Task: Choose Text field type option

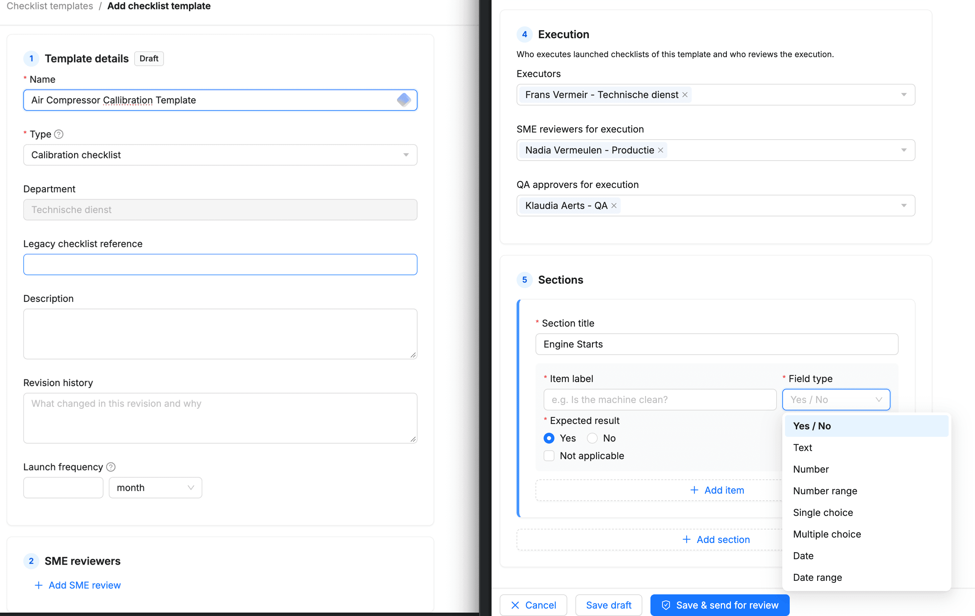Action: (x=866, y=448)
